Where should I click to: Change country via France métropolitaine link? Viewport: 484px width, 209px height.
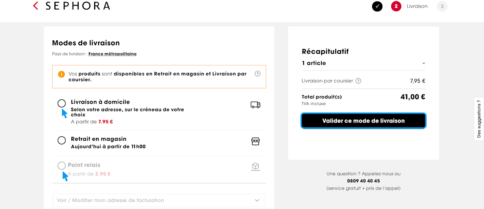(112, 54)
